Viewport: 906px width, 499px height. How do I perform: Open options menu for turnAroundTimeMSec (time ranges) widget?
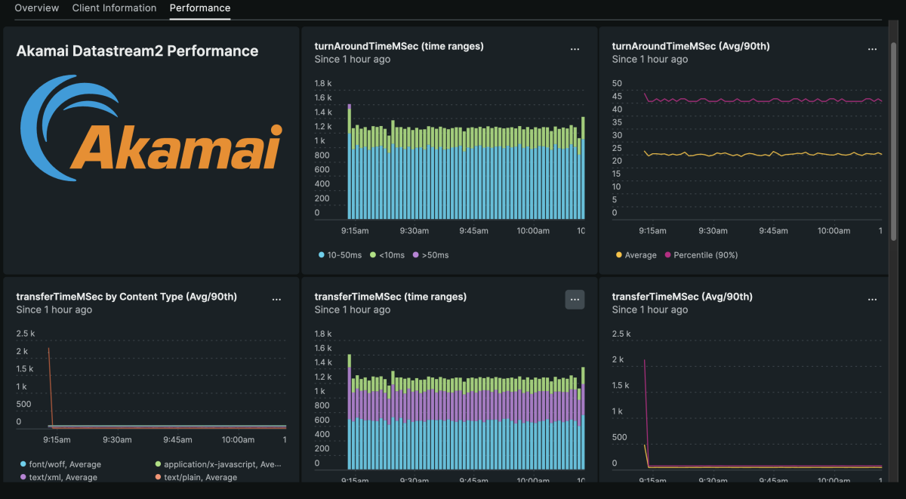click(x=575, y=49)
